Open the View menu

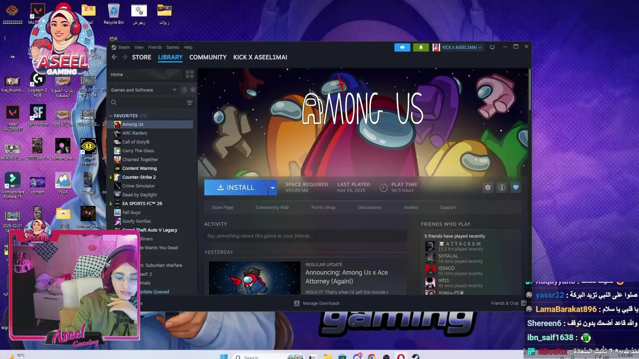(139, 47)
